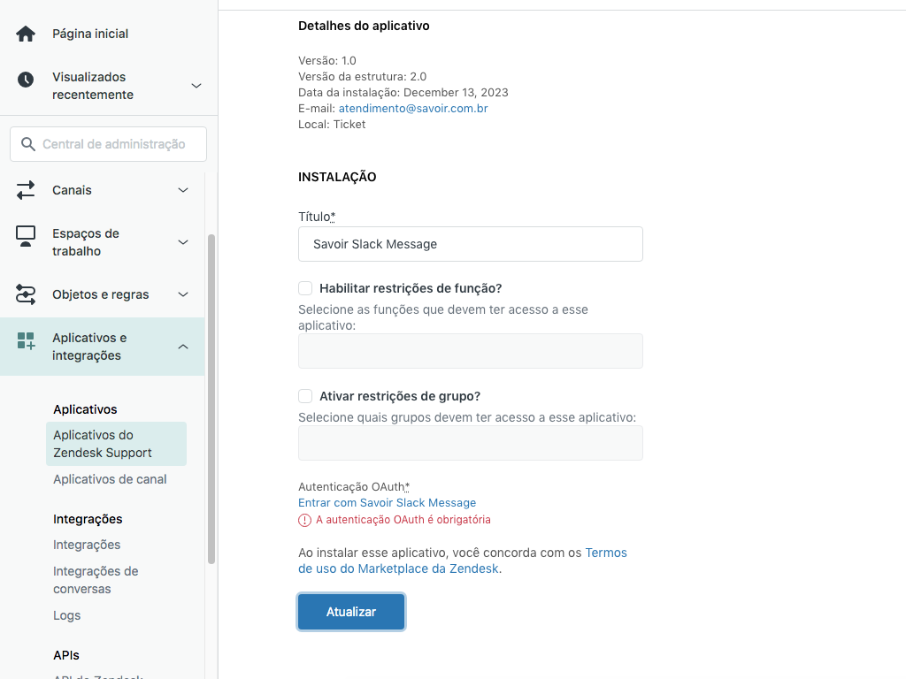Click the Título text field
This screenshot has height=679, width=906.
click(x=470, y=244)
